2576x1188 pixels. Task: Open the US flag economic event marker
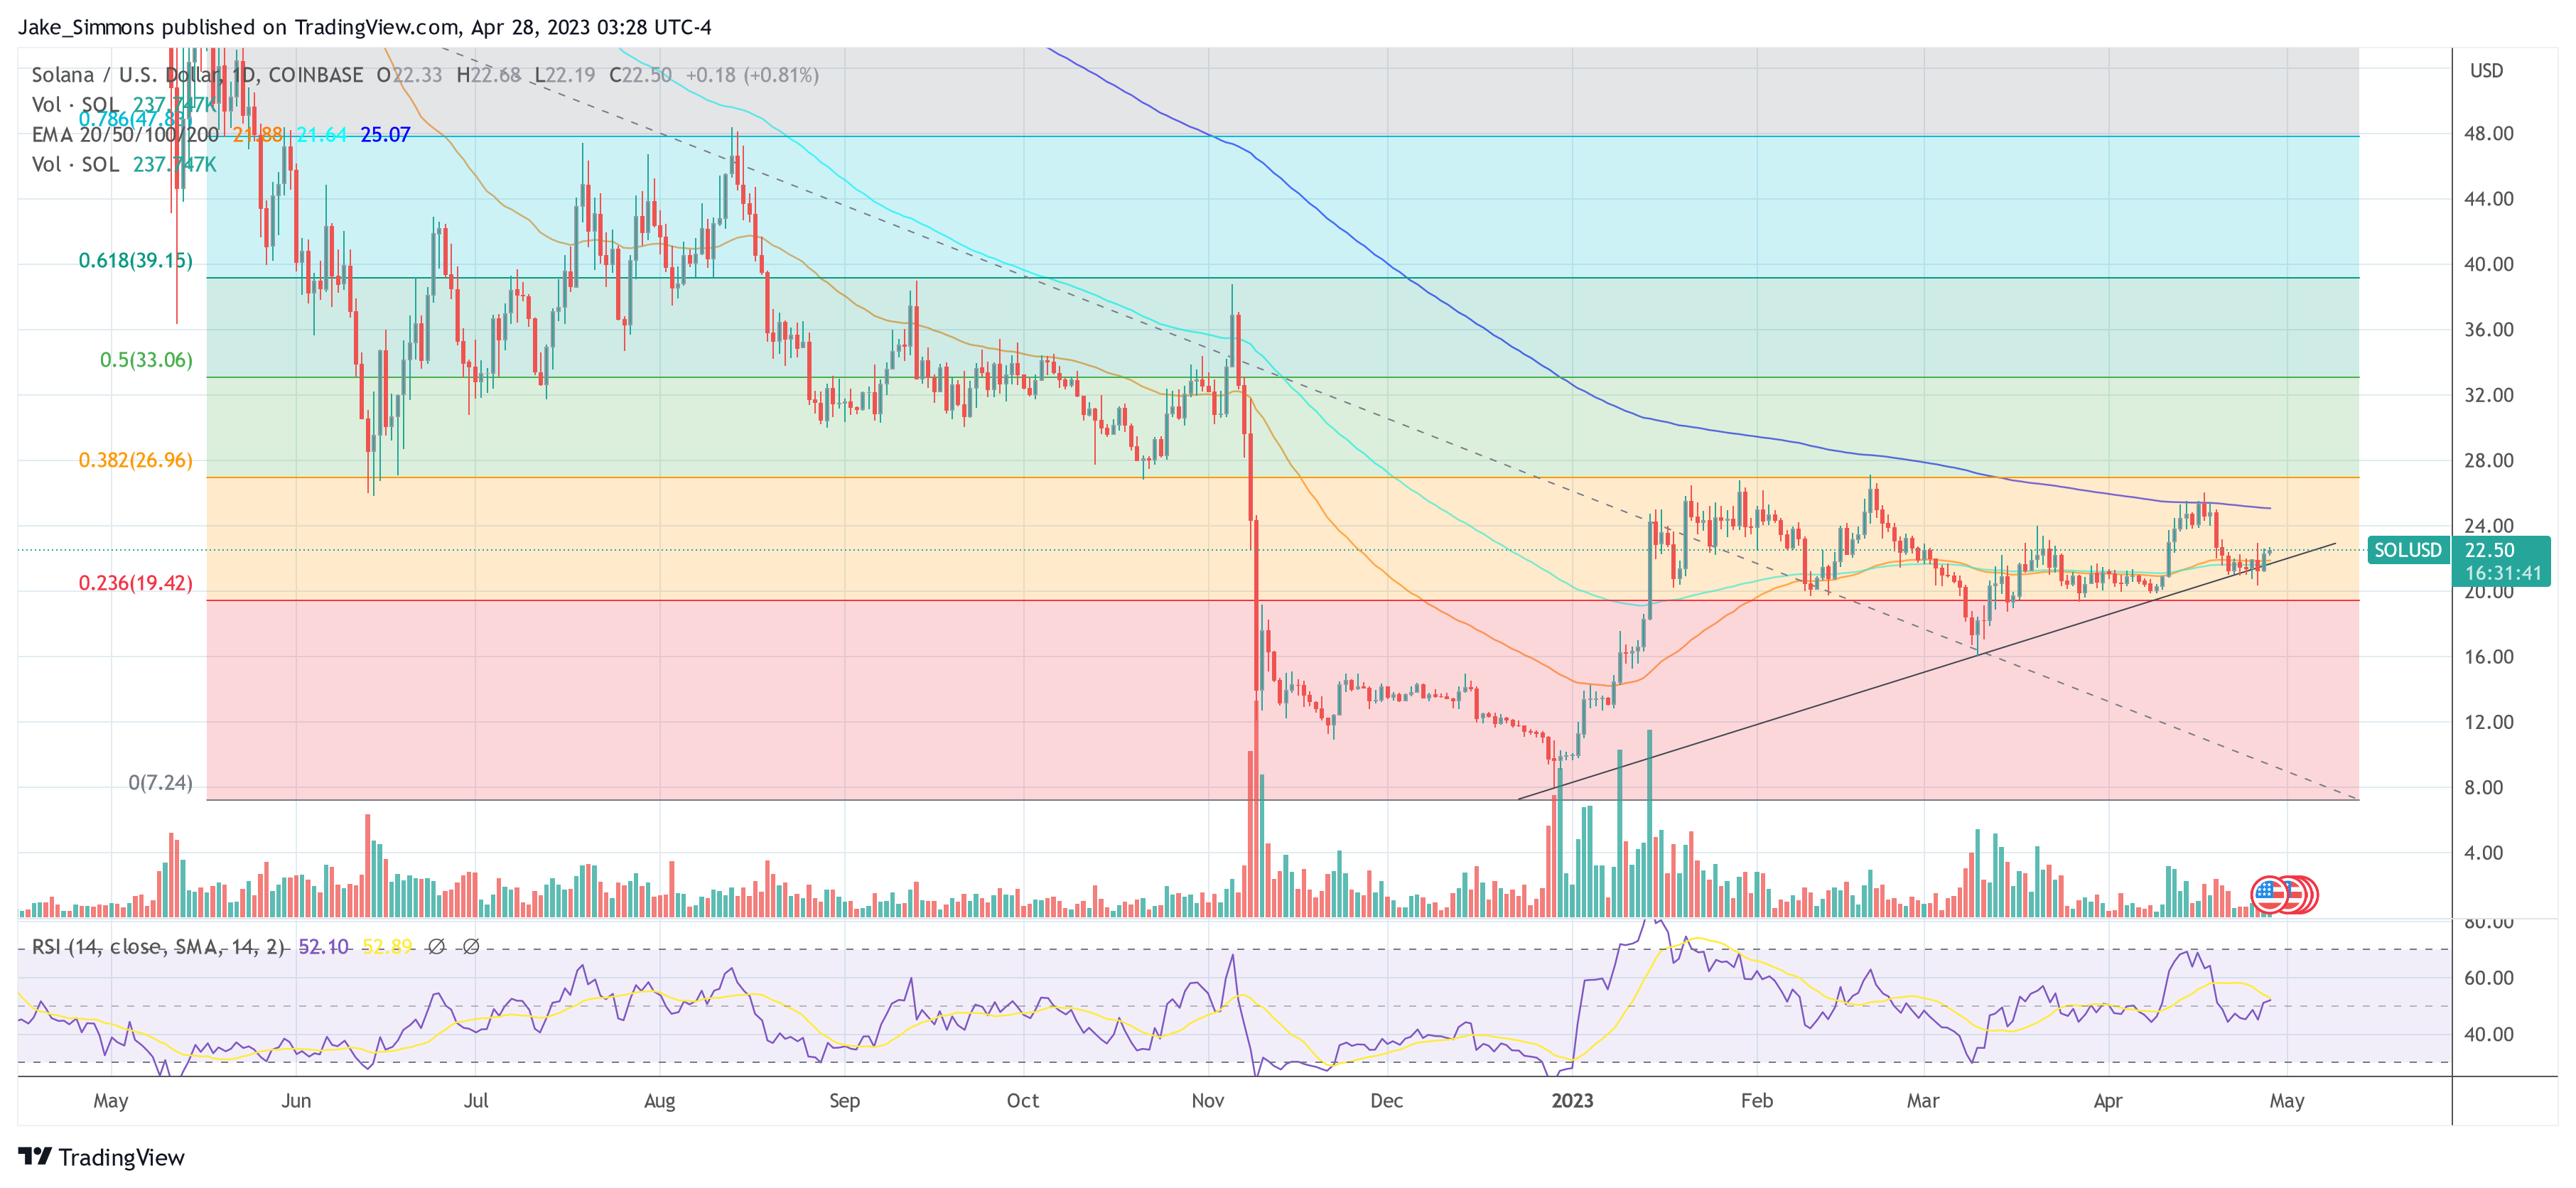click(2270, 894)
